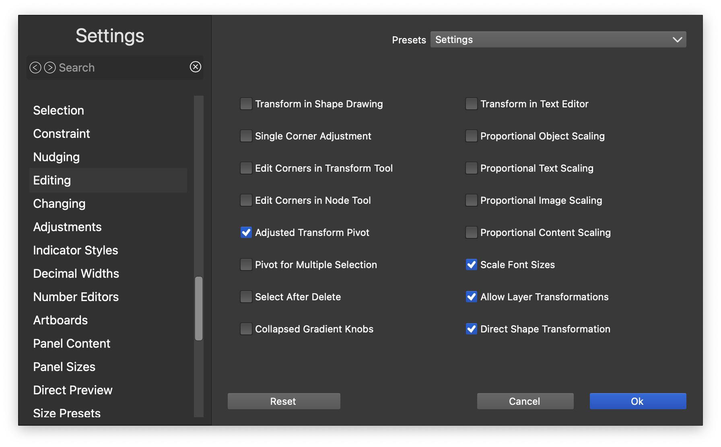This screenshot has height=447, width=721.
Task: Click the Cancel button
Action: (x=525, y=401)
